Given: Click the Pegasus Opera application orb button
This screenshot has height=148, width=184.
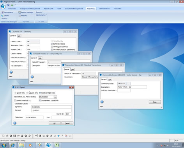Looking at the screenshot, I should pyautogui.click(x=3, y=6).
